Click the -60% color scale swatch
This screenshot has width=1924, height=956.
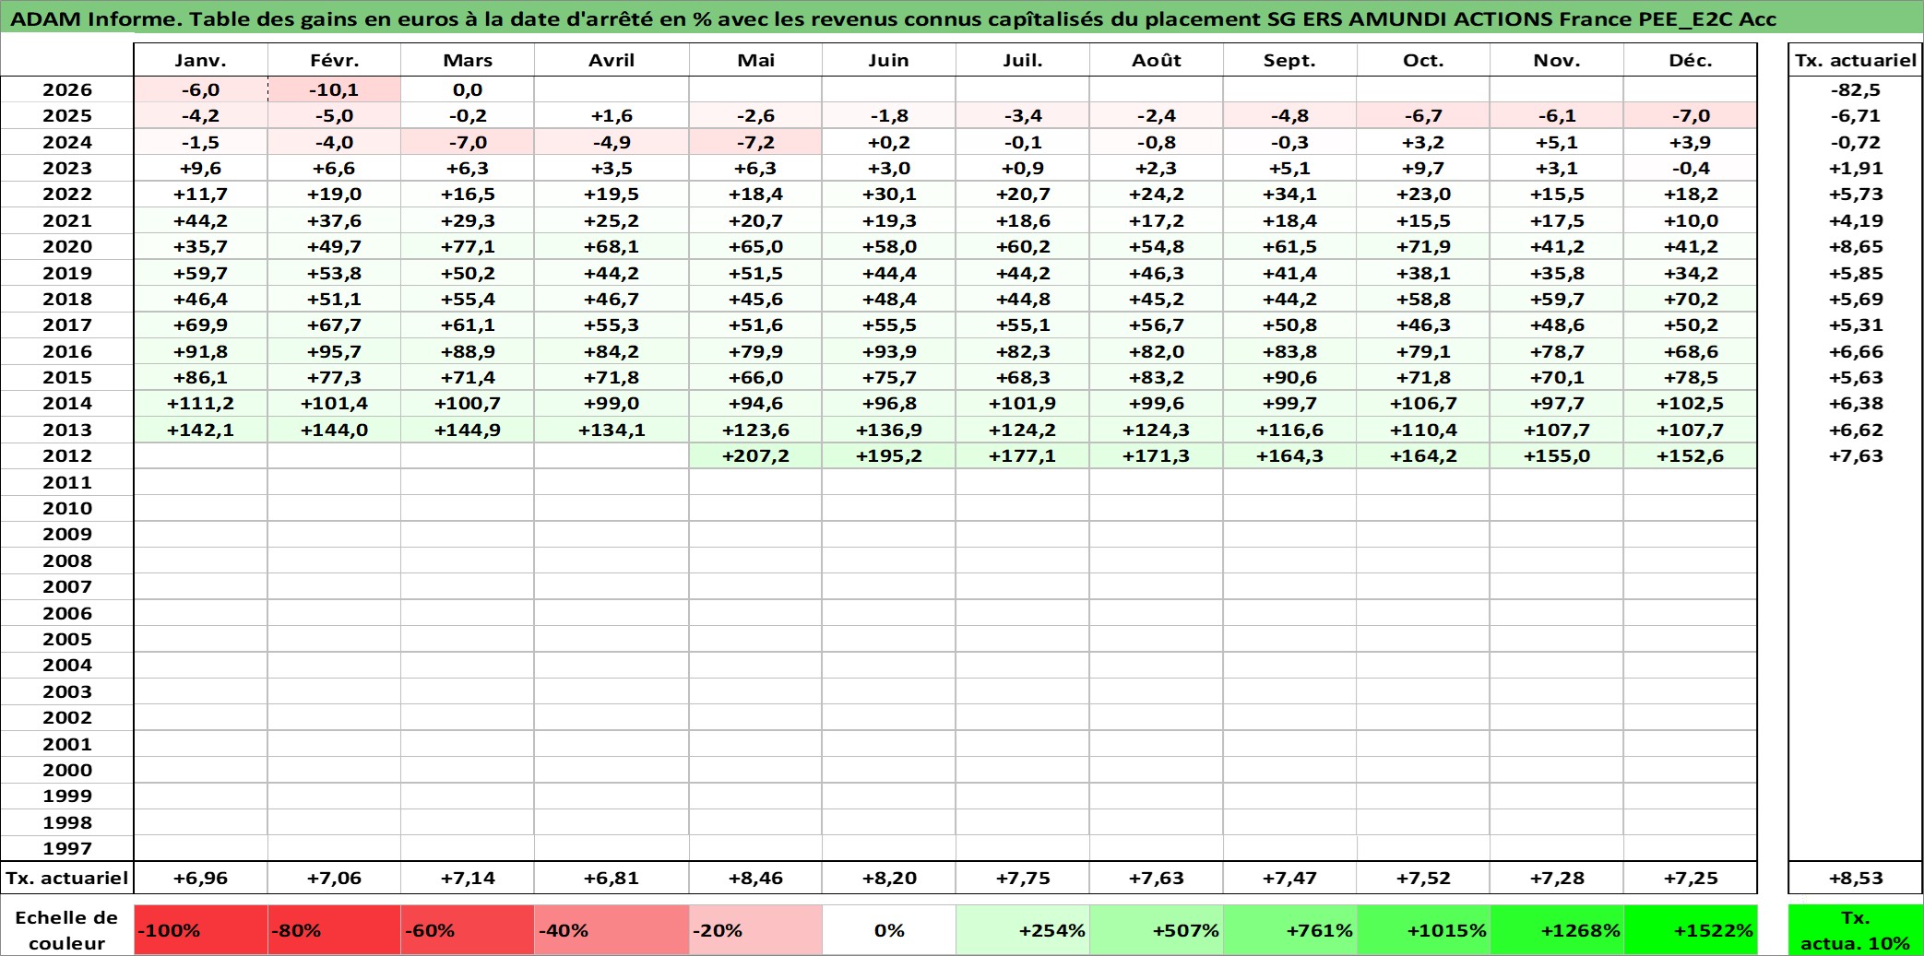pyautogui.click(x=468, y=930)
